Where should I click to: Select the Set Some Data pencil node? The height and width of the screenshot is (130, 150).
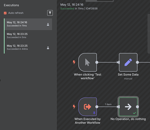coord(128,62)
